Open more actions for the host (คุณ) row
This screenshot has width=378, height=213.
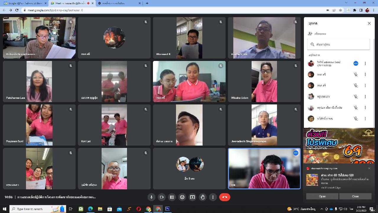pos(365,63)
